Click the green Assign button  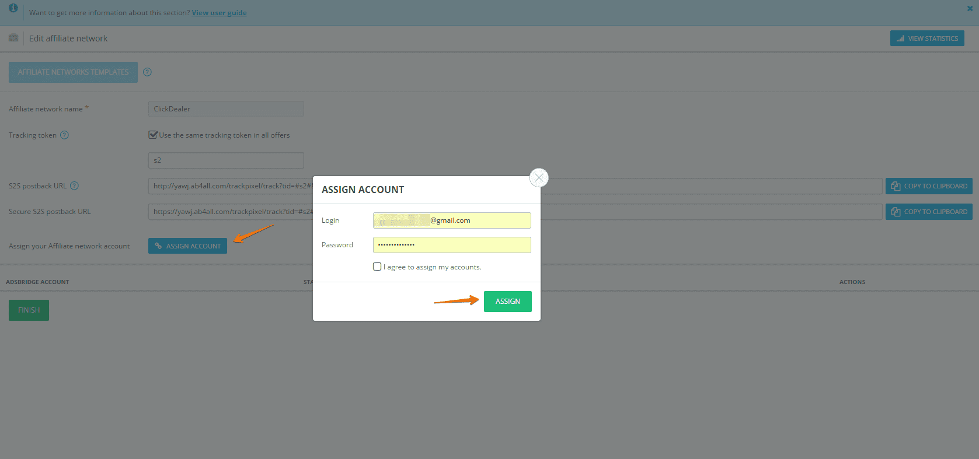(508, 302)
